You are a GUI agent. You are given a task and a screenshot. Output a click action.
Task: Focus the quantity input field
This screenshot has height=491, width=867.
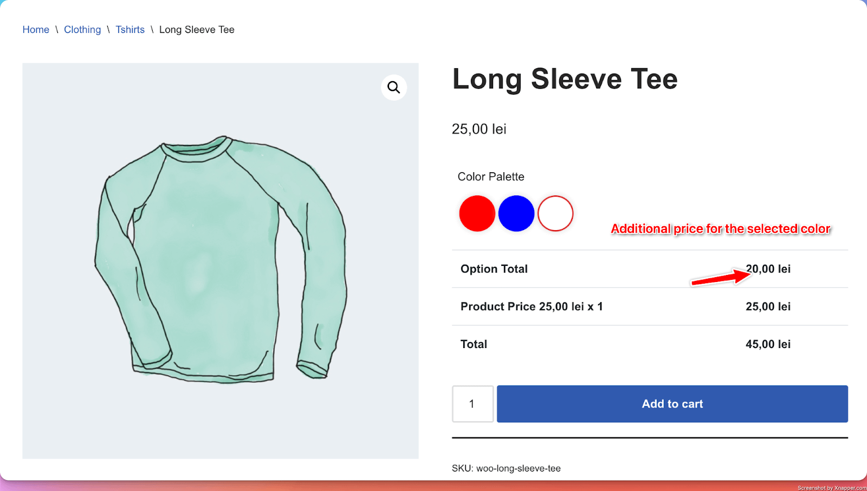473,404
